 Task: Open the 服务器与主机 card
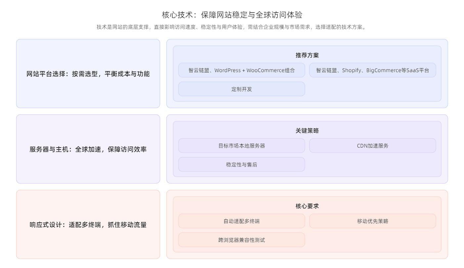point(88,149)
